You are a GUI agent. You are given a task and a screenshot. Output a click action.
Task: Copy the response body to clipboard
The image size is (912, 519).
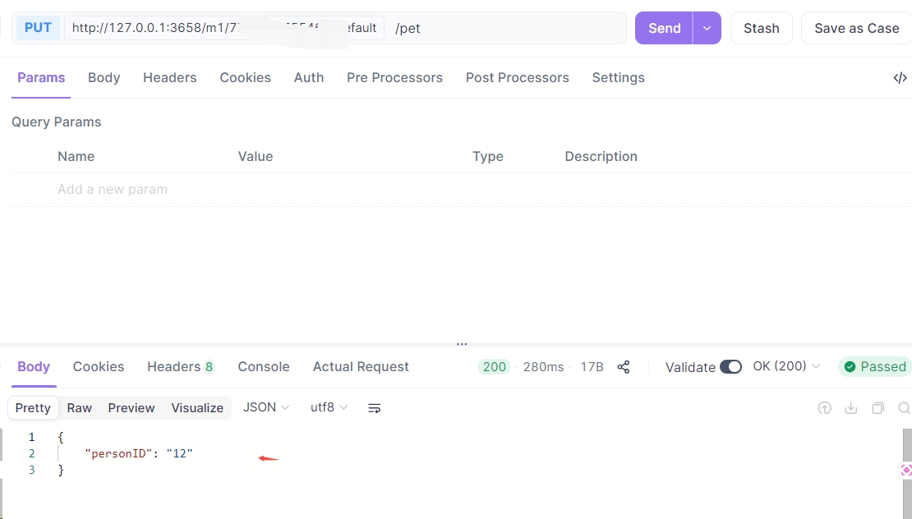(877, 408)
